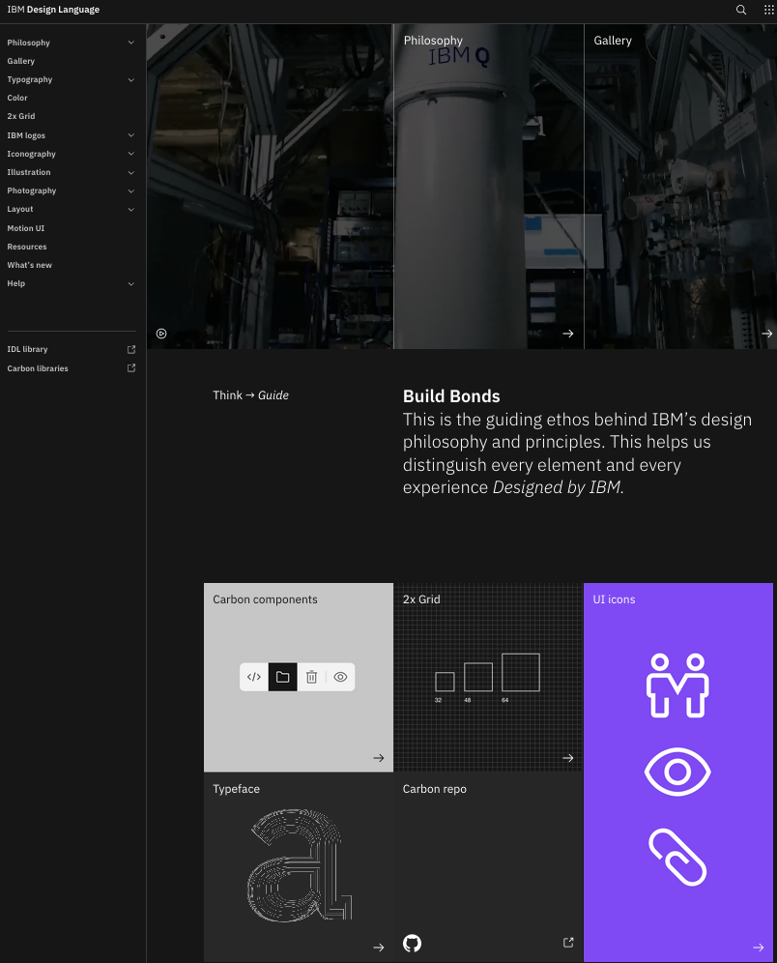The width and height of the screenshot is (777, 963).
Task: Expand the Illustration sidebar chevron
Action: [131, 172]
